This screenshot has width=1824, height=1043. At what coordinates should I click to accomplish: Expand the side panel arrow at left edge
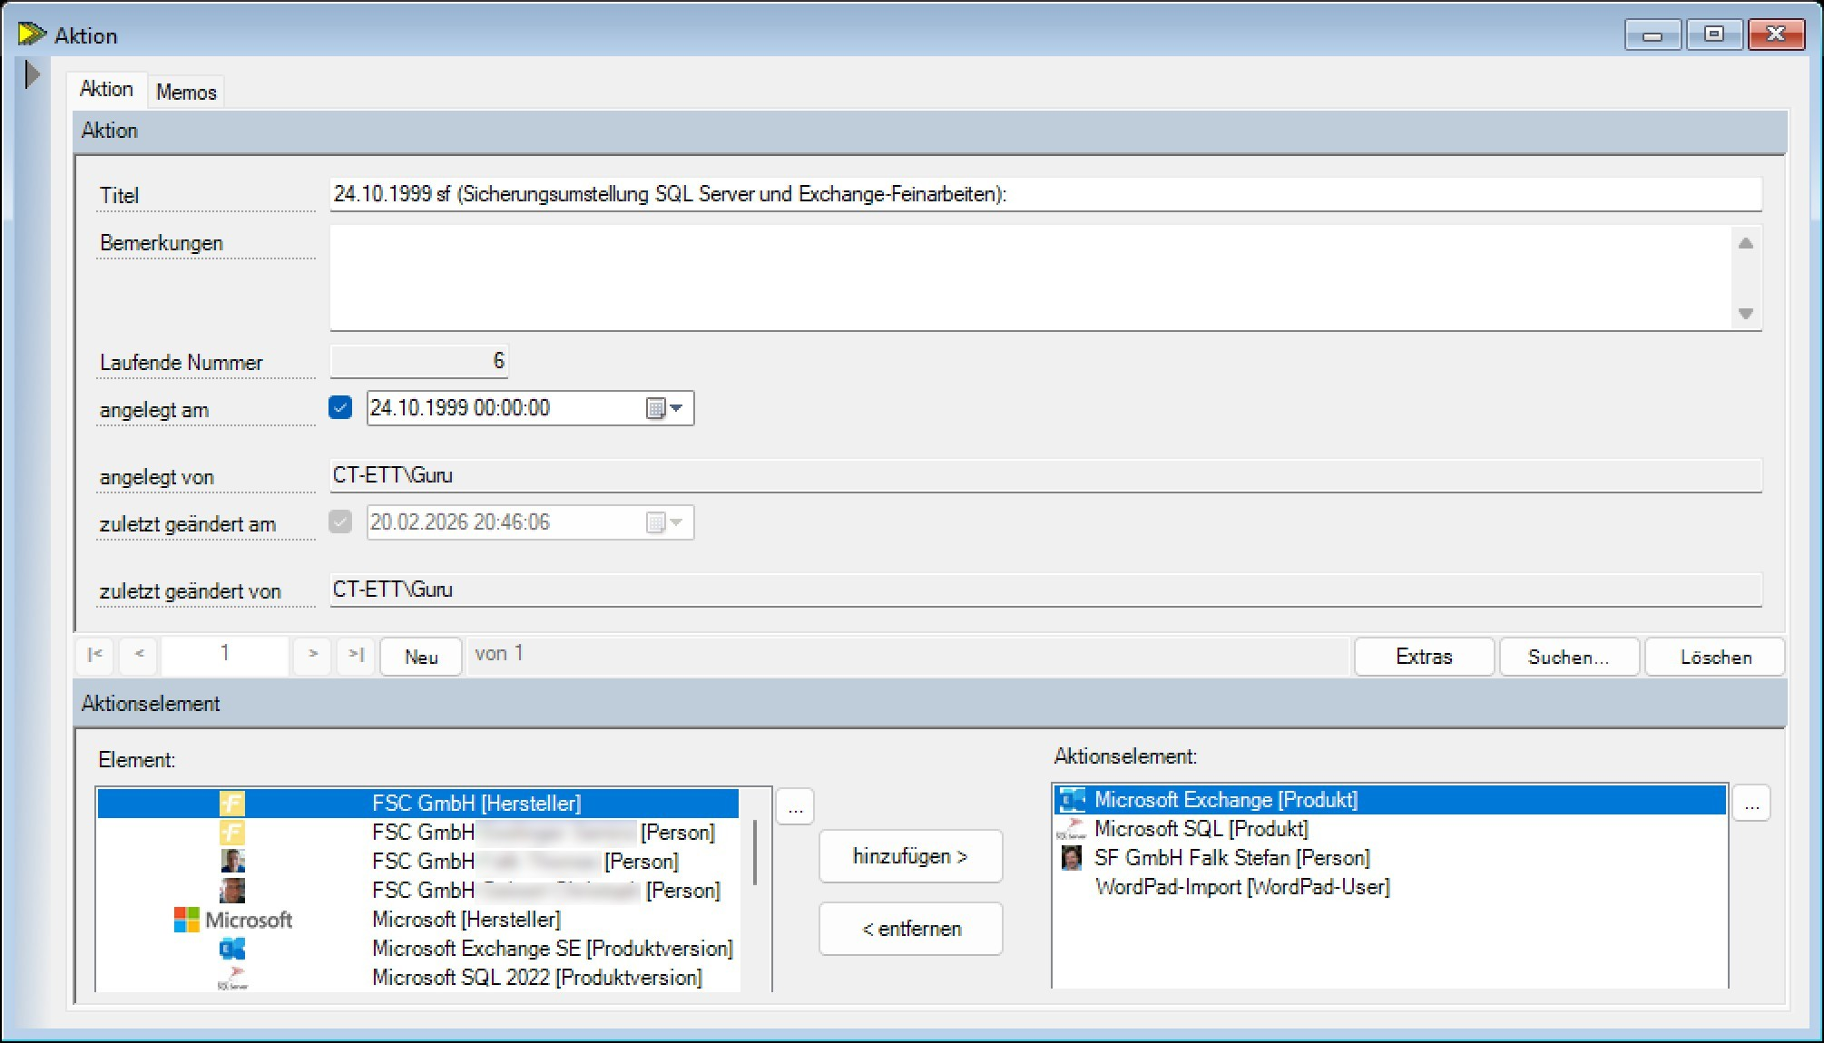[33, 74]
